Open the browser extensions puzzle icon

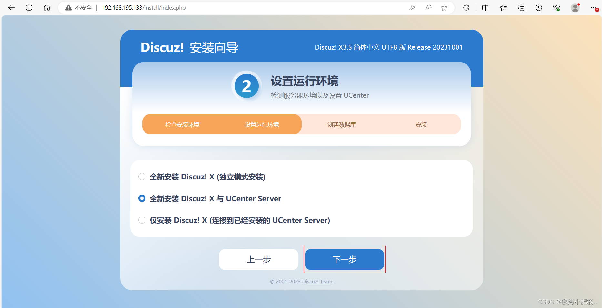(x=466, y=8)
